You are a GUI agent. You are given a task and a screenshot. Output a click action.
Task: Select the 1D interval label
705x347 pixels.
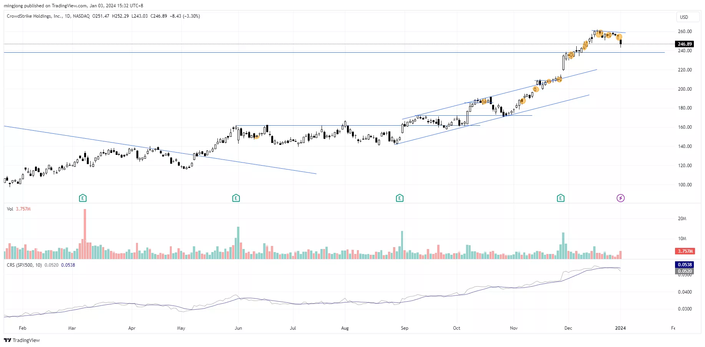tap(68, 16)
